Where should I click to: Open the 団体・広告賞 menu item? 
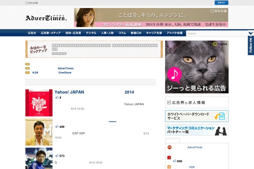pos(73,33)
